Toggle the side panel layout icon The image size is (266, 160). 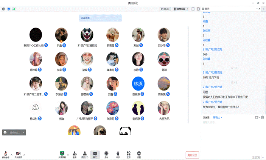click(198, 9)
